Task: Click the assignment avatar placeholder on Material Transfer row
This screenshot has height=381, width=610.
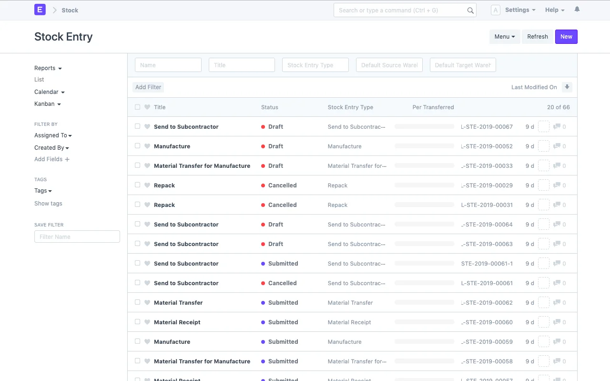Action: point(543,302)
